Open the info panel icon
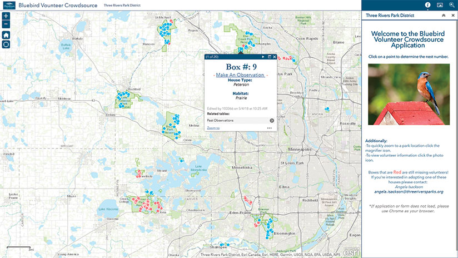 point(427,4)
